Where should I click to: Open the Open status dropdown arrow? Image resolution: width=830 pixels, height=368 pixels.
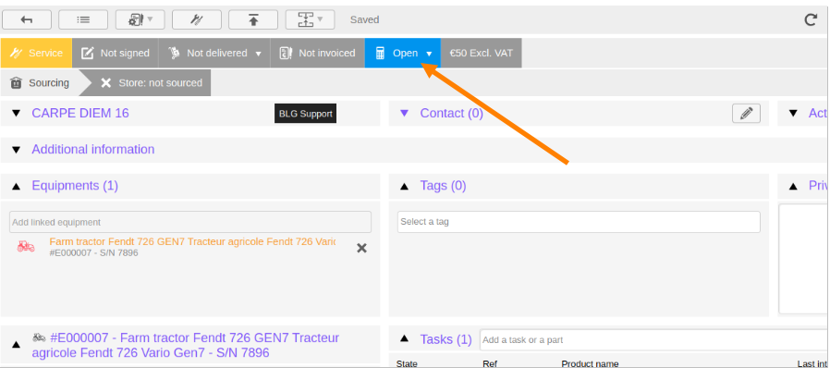click(429, 54)
